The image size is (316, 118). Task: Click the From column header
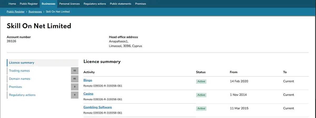click(234, 72)
